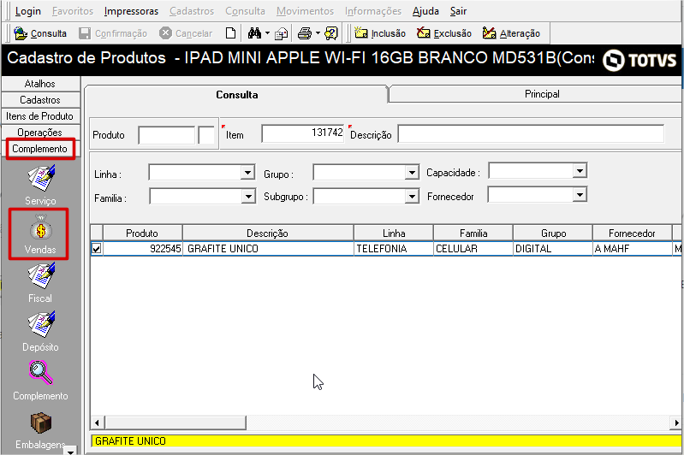The image size is (684, 455).
Task: Click the Complemento magnifier icon
Action: (40, 373)
